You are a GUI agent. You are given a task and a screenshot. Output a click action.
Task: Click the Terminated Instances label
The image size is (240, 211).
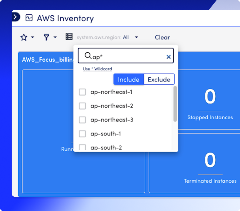point(210,181)
